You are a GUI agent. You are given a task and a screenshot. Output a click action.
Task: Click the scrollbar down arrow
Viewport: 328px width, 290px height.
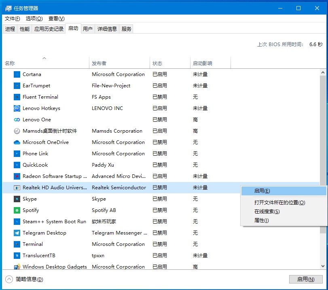pos(323,266)
